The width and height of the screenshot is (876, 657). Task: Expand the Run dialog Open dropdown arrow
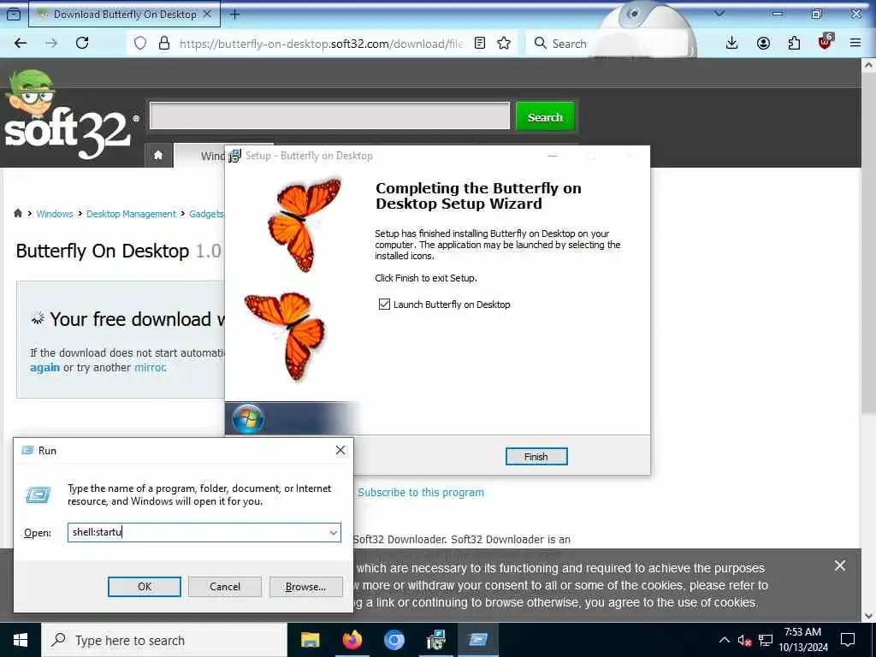334,532
